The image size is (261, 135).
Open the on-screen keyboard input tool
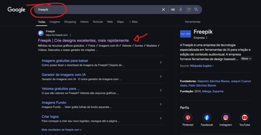coord(173,10)
